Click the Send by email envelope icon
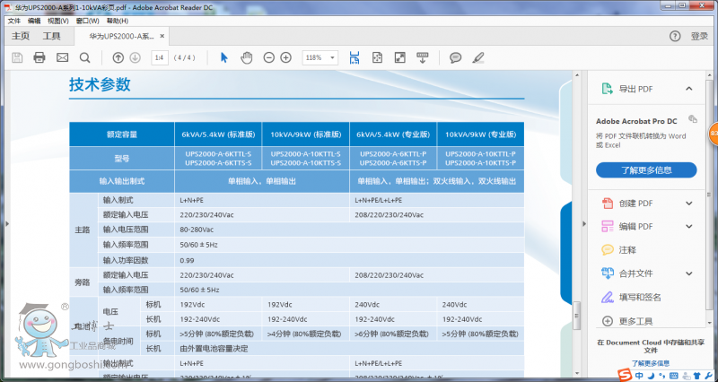 click(62, 57)
